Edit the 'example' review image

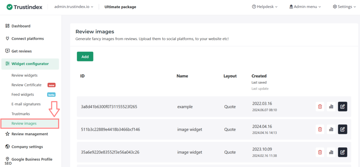[342, 107]
